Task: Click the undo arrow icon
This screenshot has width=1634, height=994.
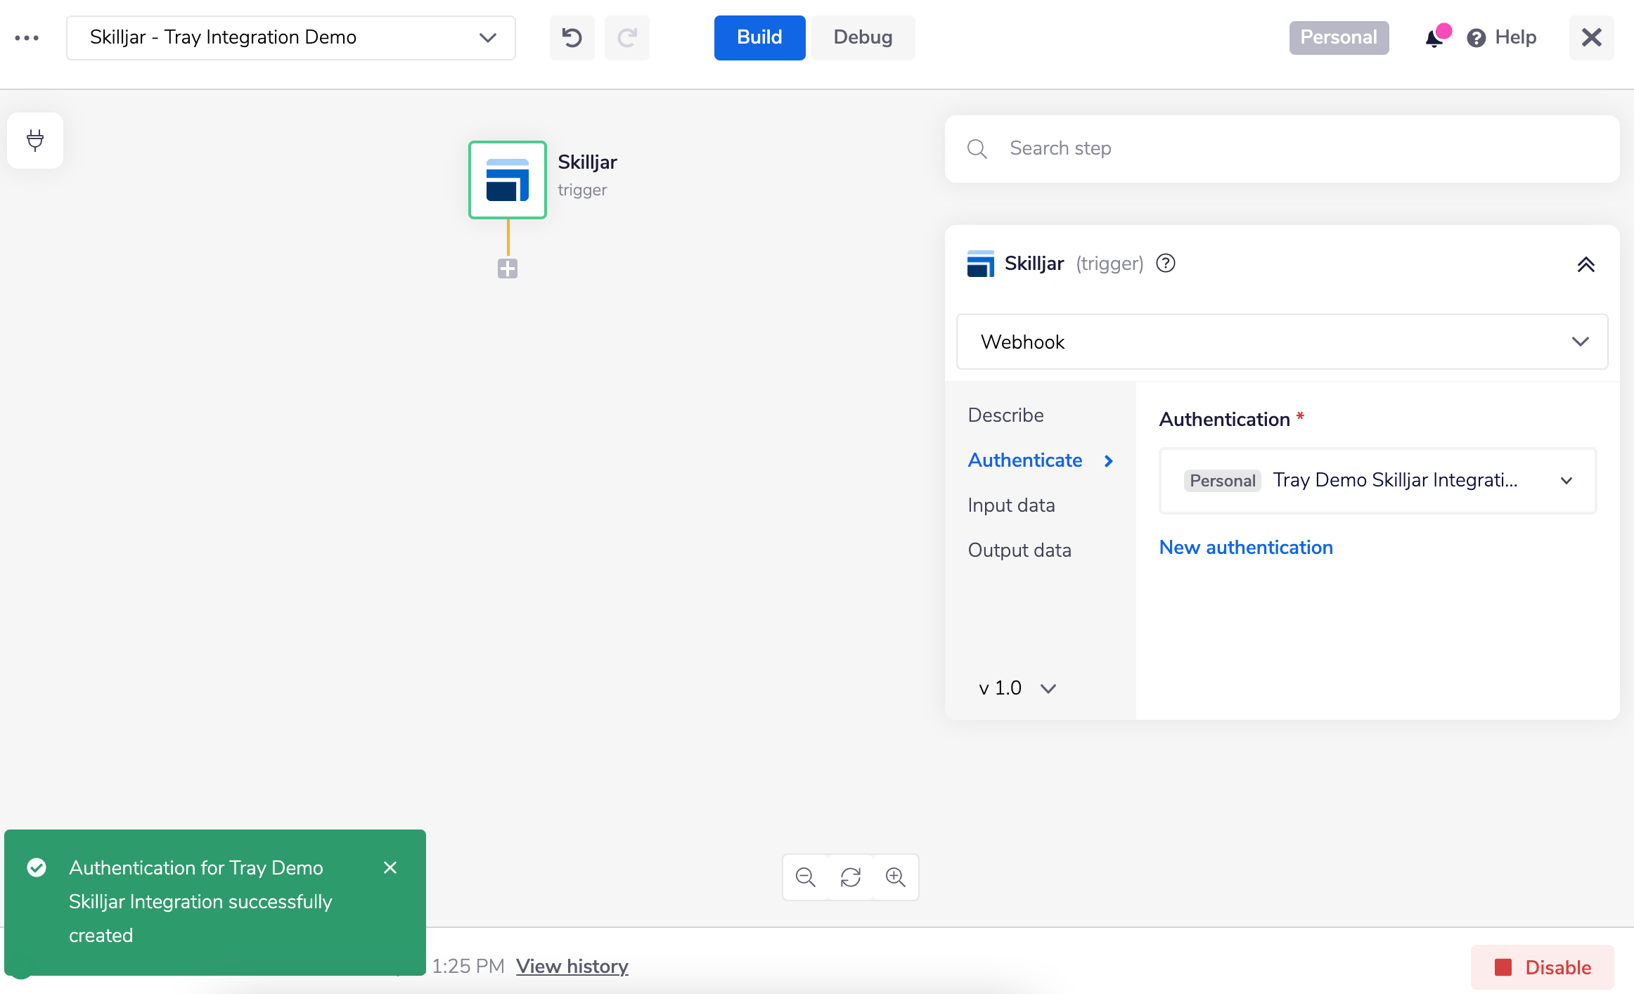Action: pyautogui.click(x=572, y=37)
